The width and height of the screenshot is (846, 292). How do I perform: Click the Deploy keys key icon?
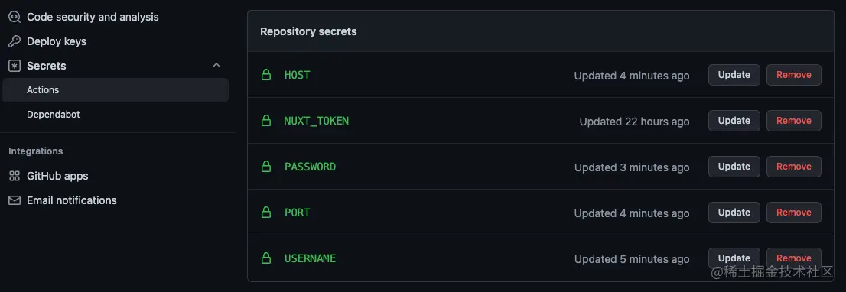pyautogui.click(x=15, y=41)
